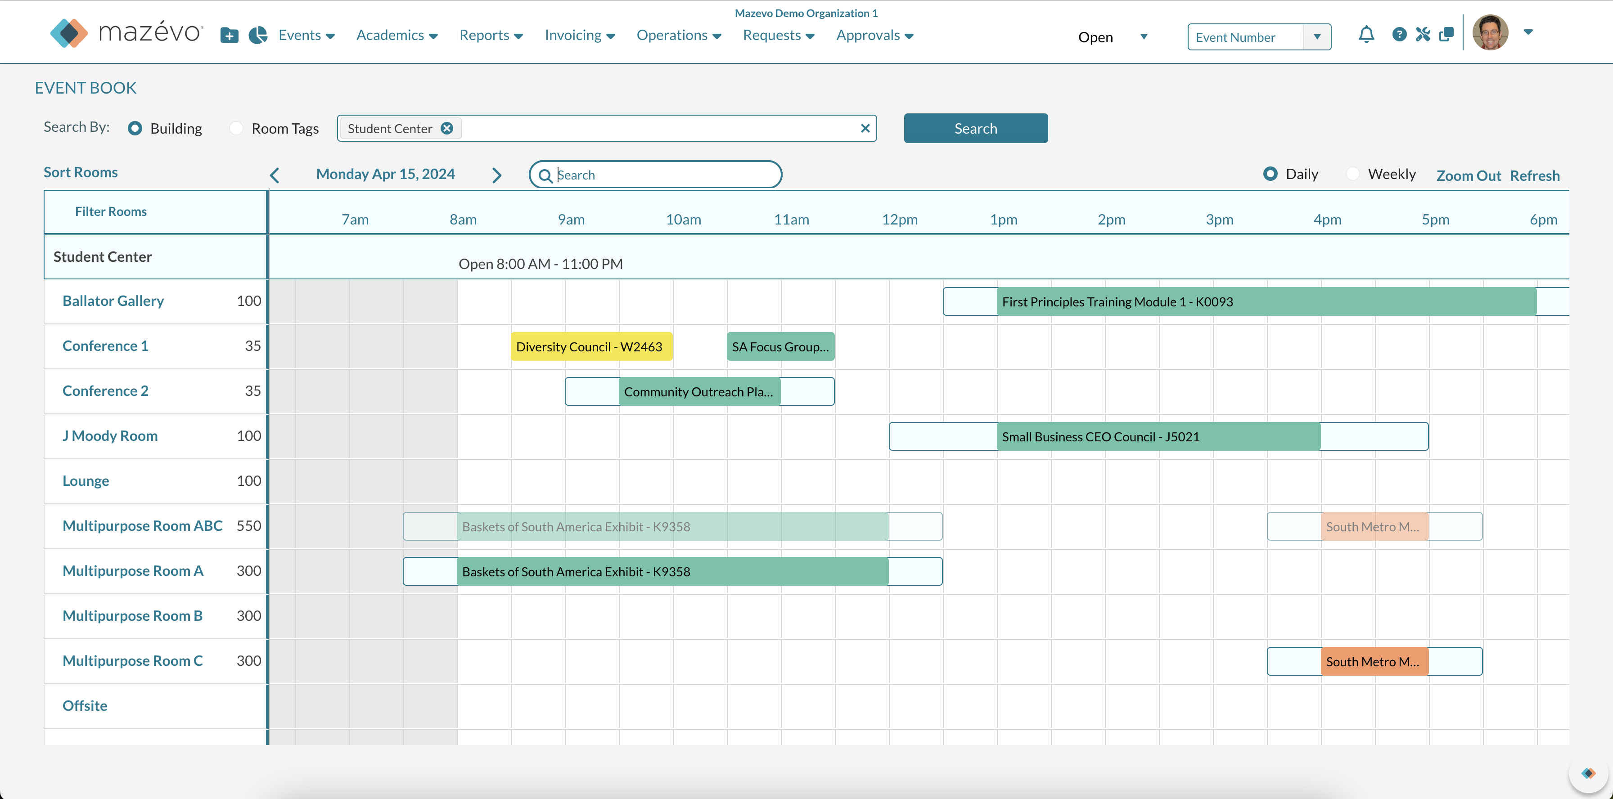Select the Building search option
Screen dimensions: 1613x799
click(136, 128)
